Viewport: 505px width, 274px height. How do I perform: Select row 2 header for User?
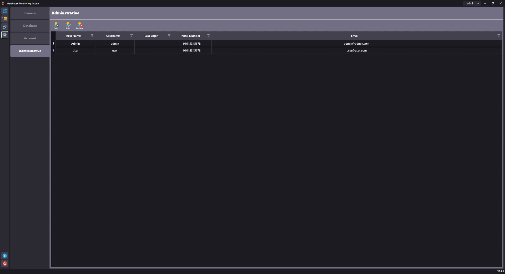click(x=53, y=50)
